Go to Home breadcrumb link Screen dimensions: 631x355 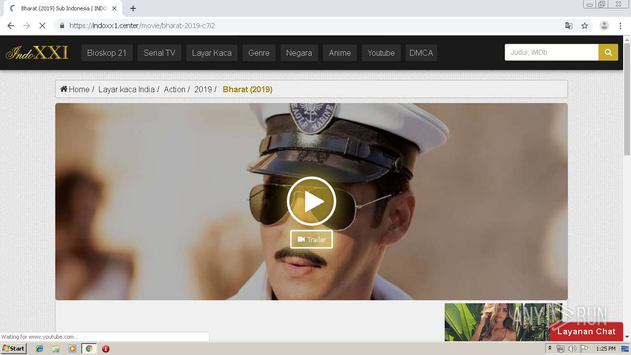coord(75,89)
